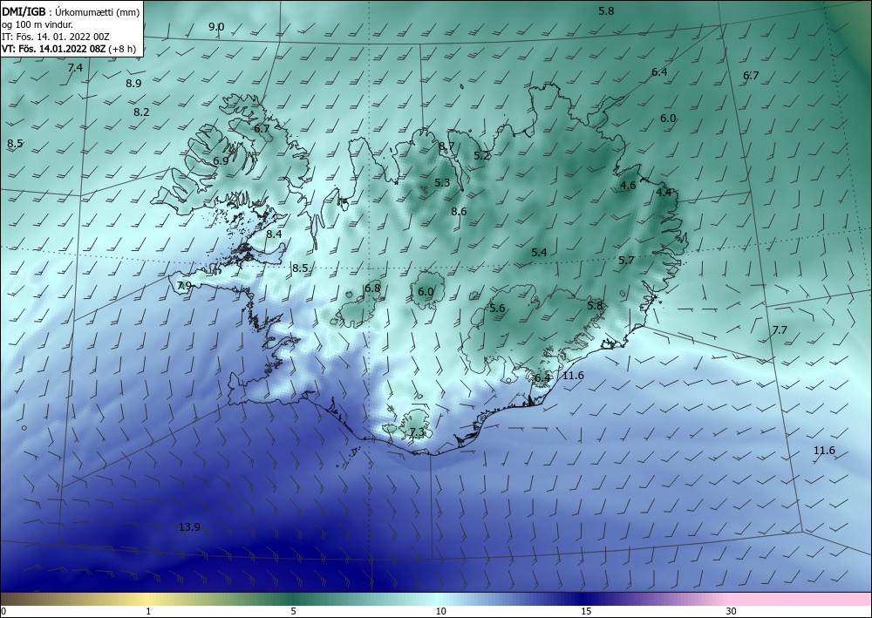
Task: Click the 6.8 value on the glacier
Action: point(372,288)
